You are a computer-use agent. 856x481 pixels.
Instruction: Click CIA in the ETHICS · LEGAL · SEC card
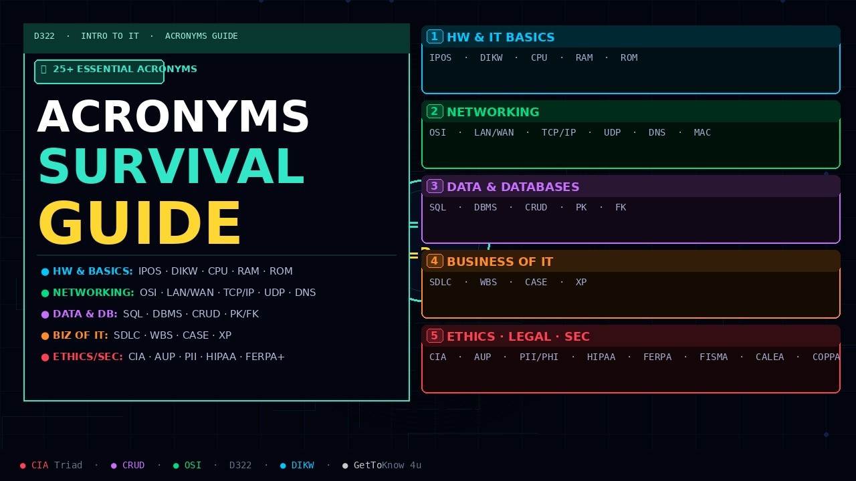pos(437,357)
